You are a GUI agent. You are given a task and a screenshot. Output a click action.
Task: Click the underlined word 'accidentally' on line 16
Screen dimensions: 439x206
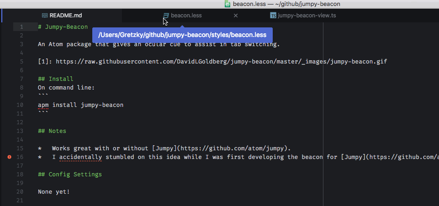click(x=80, y=157)
